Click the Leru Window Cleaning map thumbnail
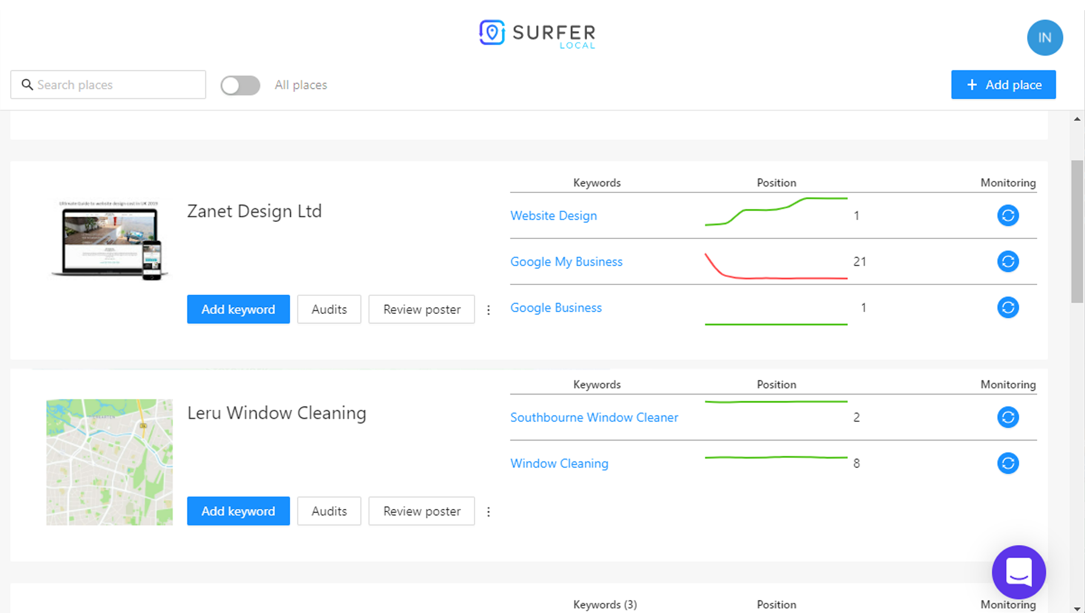 click(x=109, y=462)
